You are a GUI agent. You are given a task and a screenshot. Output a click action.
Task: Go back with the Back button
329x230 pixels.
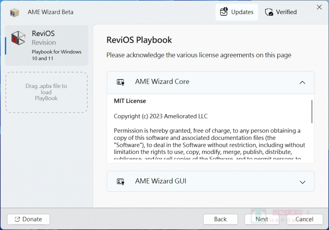pyautogui.click(x=220, y=219)
